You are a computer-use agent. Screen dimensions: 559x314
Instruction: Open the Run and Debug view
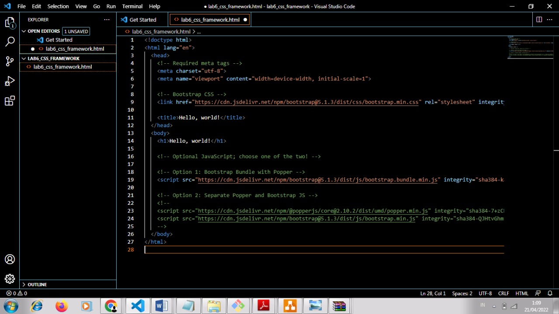pyautogui.click(x=10, y=81)
